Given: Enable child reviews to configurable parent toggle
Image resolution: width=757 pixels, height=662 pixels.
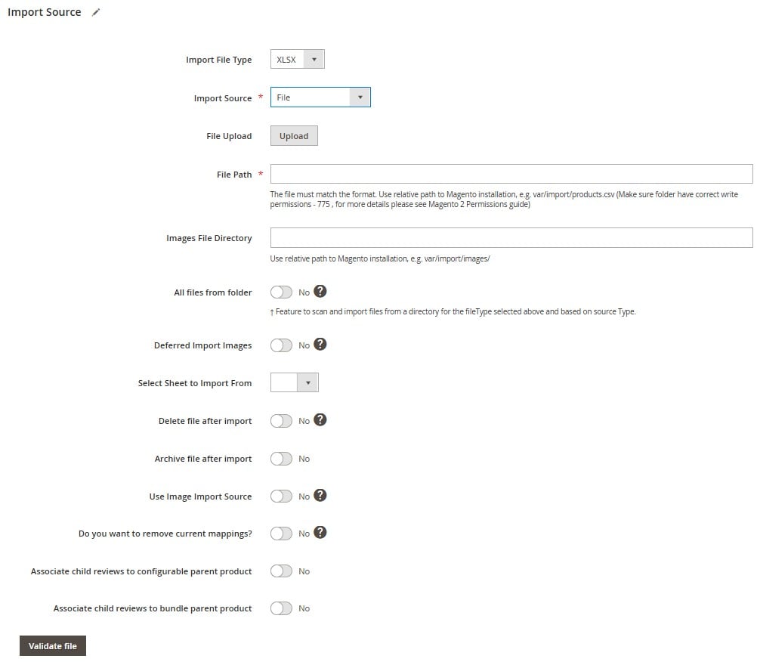Looking at the screenshot, I should tap(281, 571).
